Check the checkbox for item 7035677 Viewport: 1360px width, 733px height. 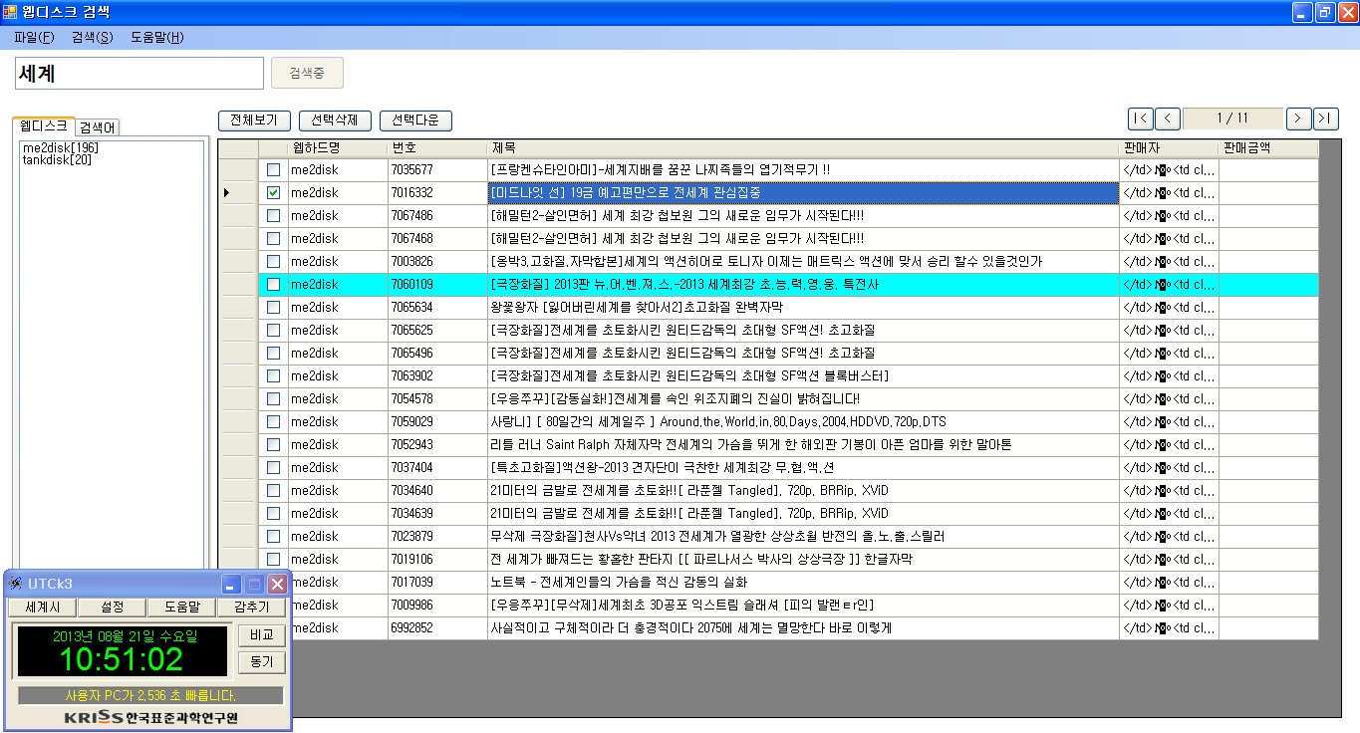pyautogui.click(x=273, y=170)
